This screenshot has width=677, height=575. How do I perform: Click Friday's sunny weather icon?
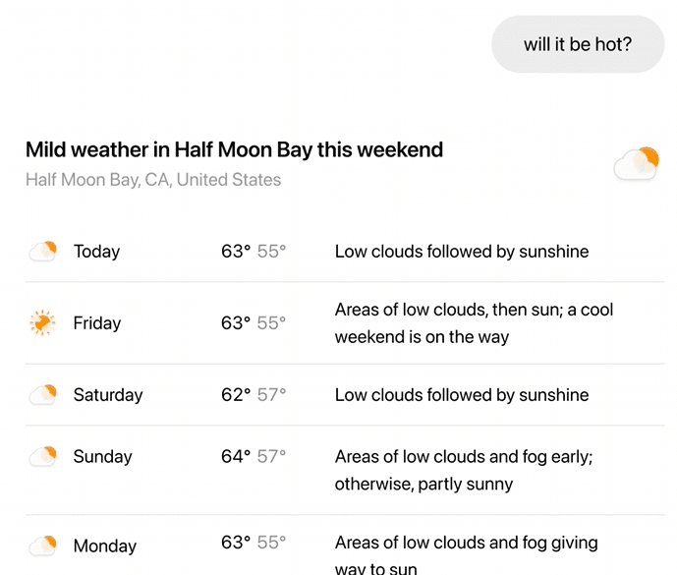tap(42, 322)
